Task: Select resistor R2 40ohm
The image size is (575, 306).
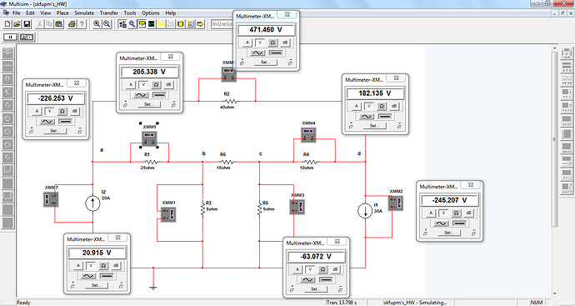Action: click(x=230, y=101)
